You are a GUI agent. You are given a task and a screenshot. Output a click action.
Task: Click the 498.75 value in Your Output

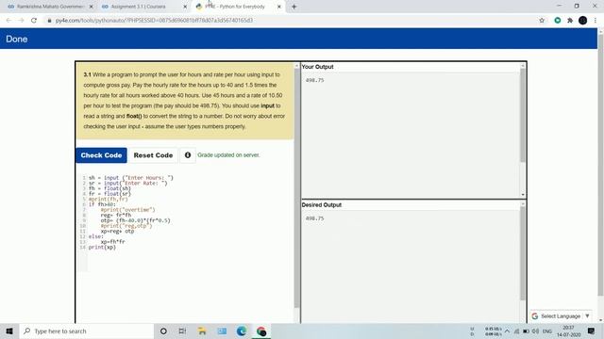point(314,80)
